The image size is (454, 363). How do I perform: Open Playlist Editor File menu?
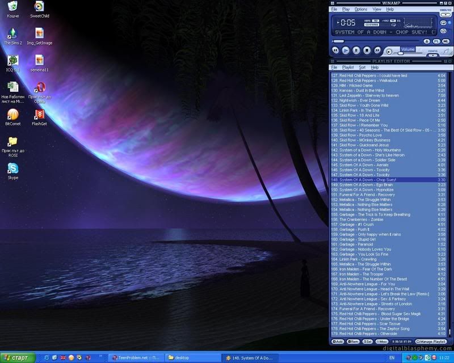[x=334, y=67]
